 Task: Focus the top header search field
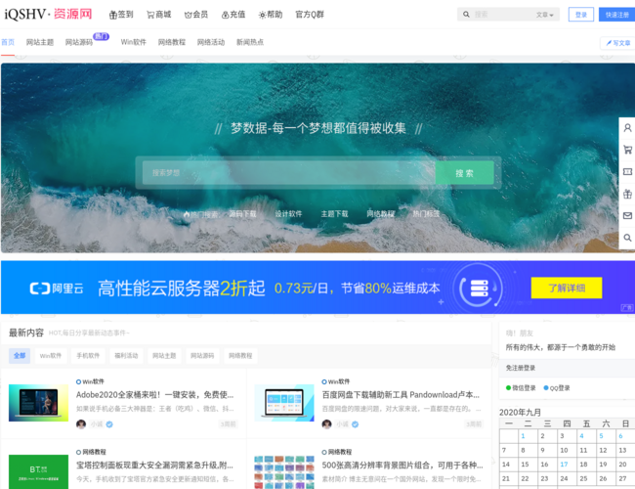tap(502, 15)
